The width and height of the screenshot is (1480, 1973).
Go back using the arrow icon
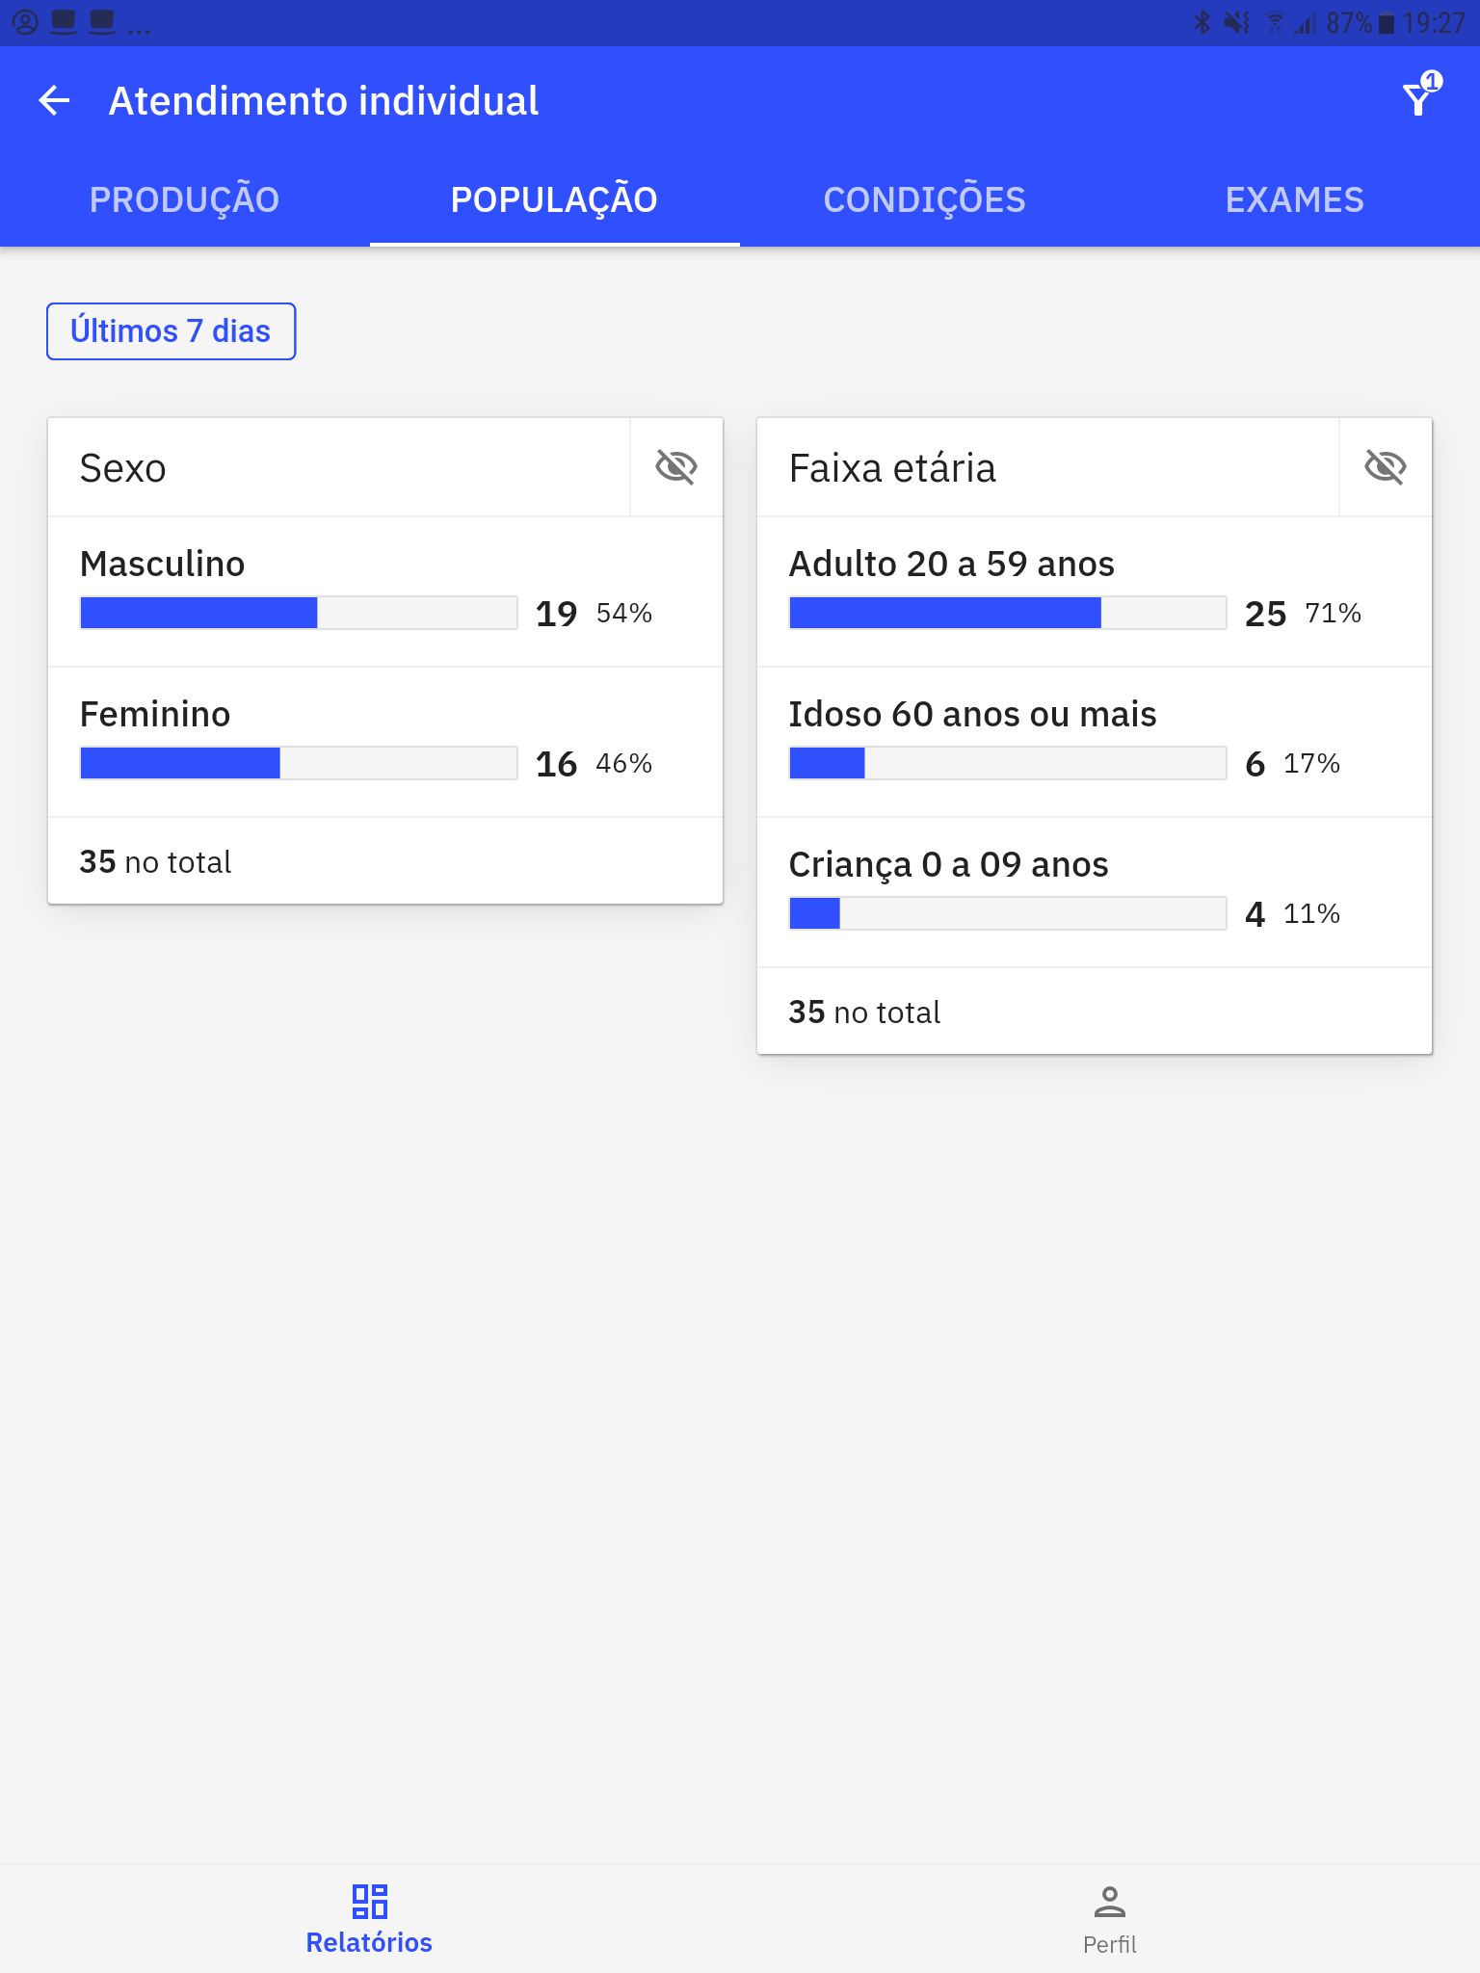[55, 100]
